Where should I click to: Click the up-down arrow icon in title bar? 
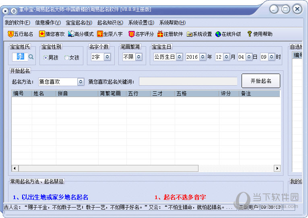[x=14, y=10]
